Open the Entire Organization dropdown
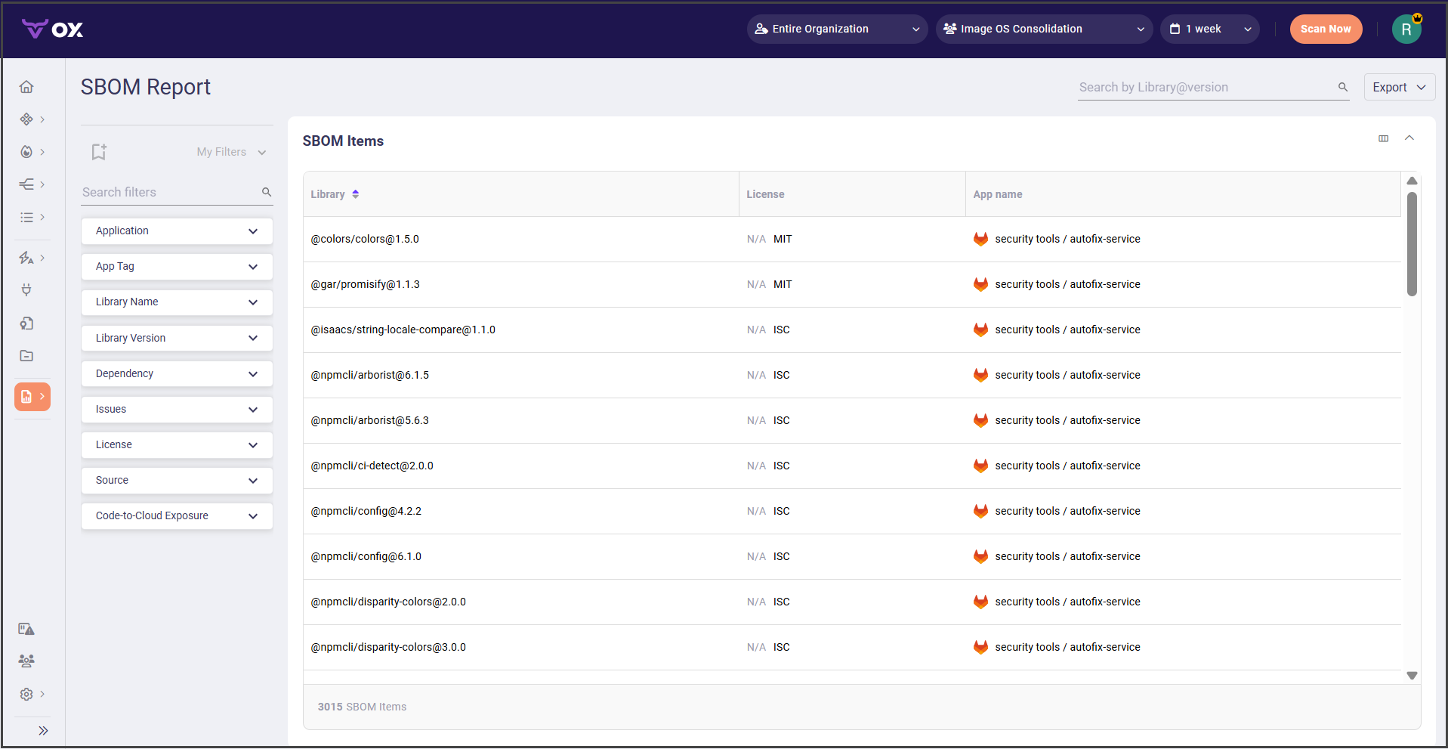The image size is (1448, 749). [x=836, y=29]
